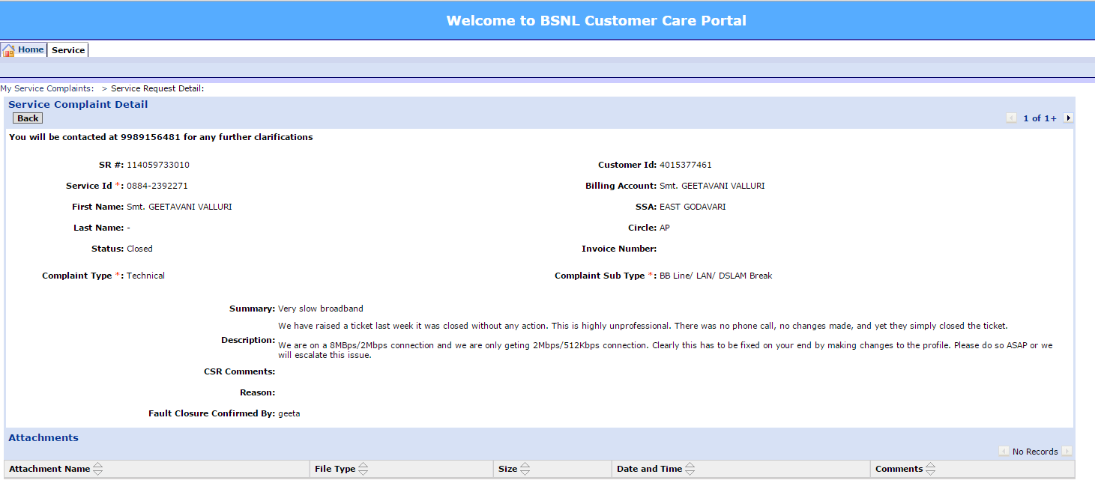Click the Service Complaint Detail heading

pos(78,104)
